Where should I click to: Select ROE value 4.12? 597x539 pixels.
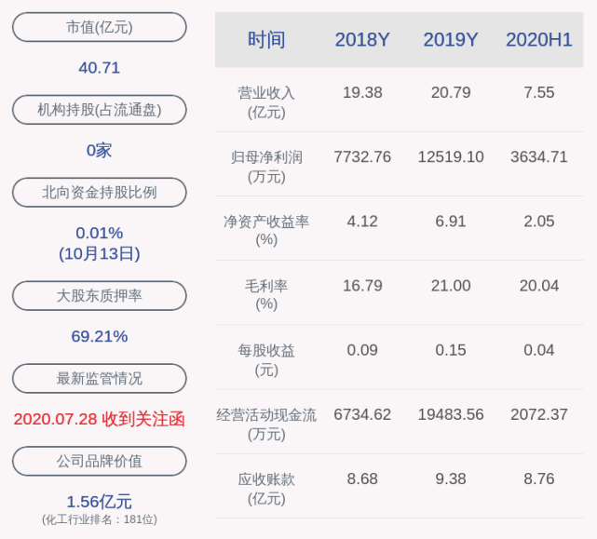(x=362, y=222)
